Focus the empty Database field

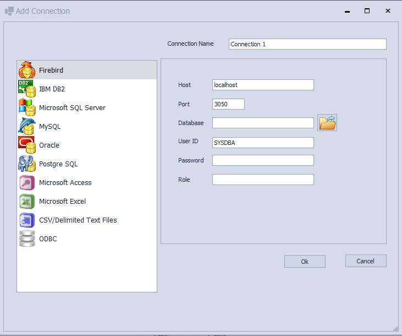[x=263, y=123]
